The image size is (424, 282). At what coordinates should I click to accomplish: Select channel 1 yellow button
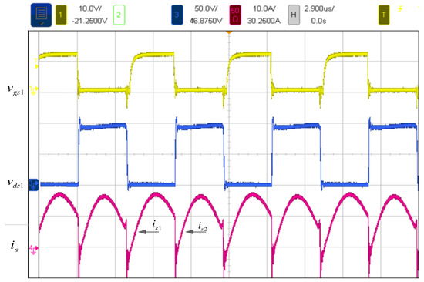[x=61, y=15]
